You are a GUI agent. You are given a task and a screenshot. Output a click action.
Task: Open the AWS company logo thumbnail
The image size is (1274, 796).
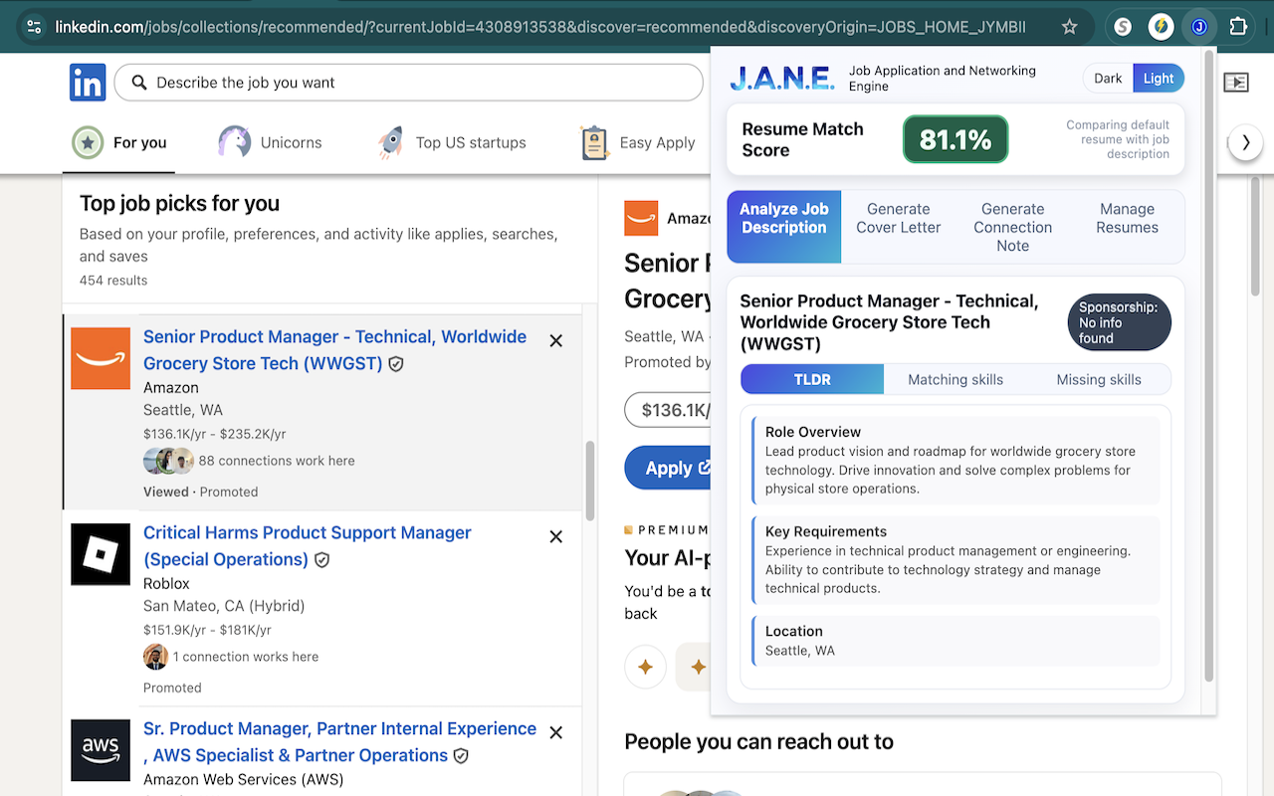(101, 750)
